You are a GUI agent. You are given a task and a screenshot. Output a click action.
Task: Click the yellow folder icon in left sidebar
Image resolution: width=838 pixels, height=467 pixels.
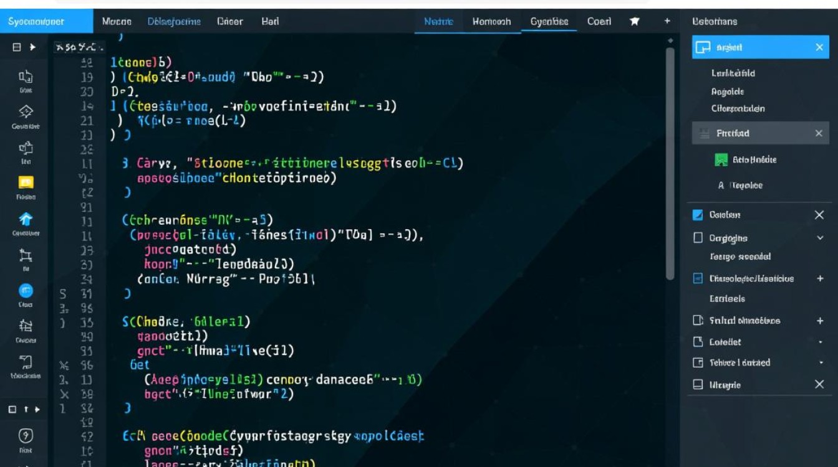tap(26, 182)
